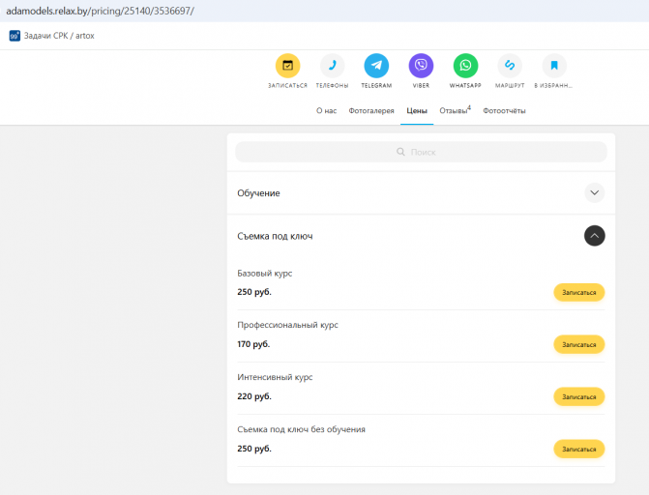Switch to the О нас tab
Image resolution: width=649 pixels, height=495 pixels.
(x=326, y=111)
